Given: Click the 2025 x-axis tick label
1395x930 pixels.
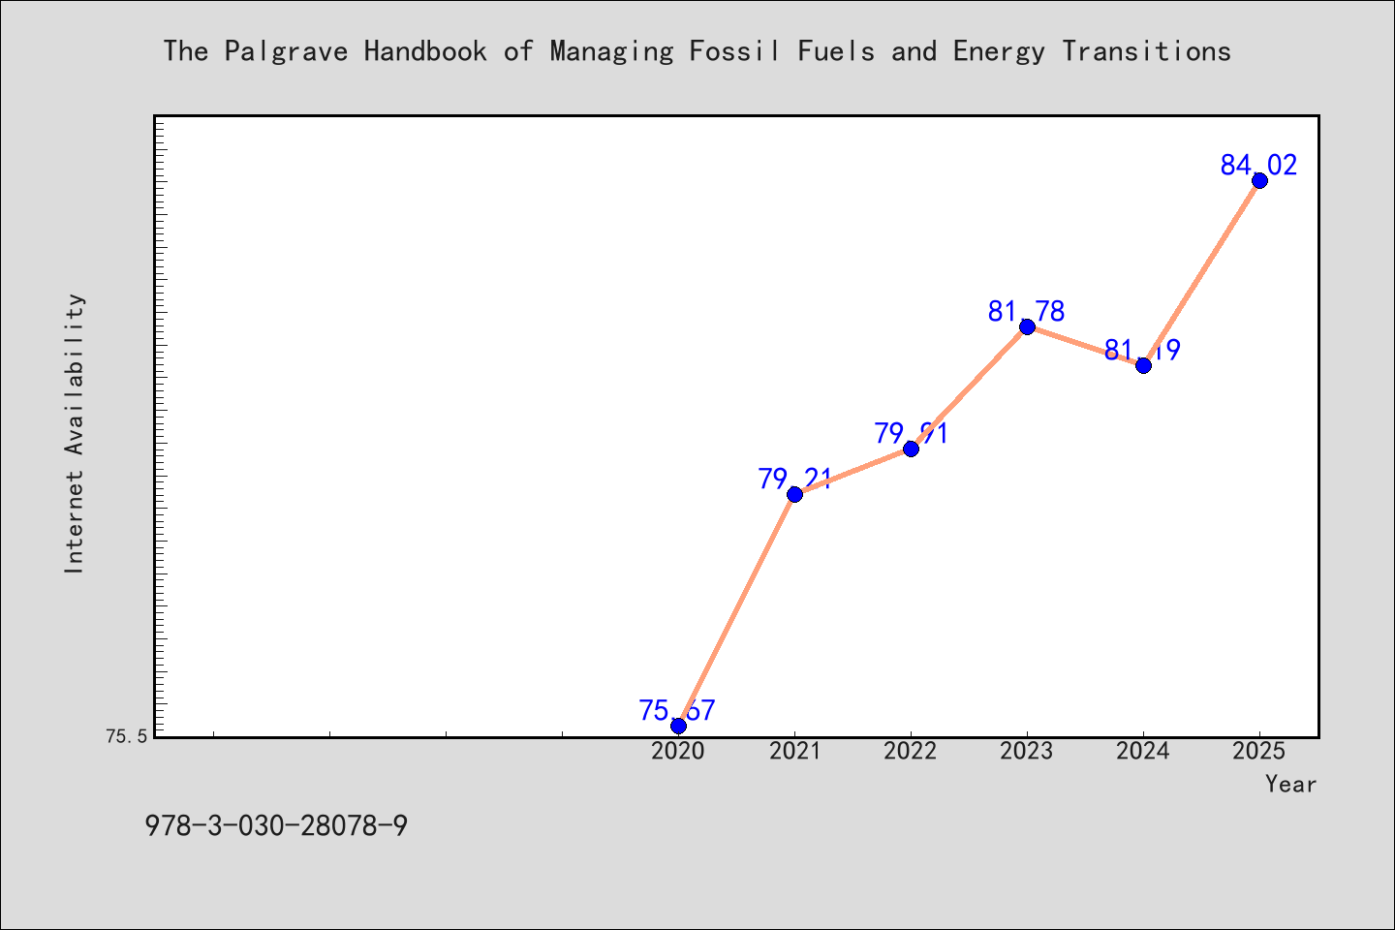Looking at the screenshot, I should click(1259, 751).
